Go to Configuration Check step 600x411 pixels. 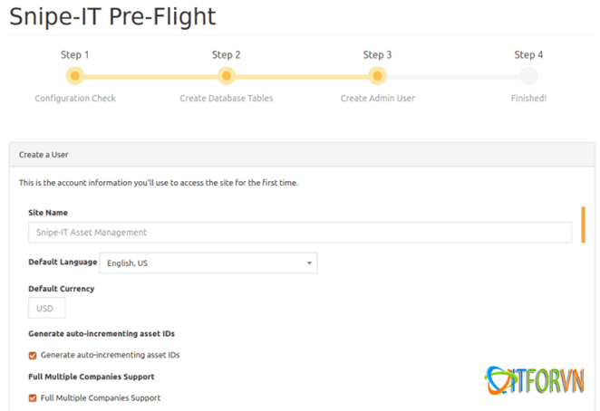coord(75,98)
